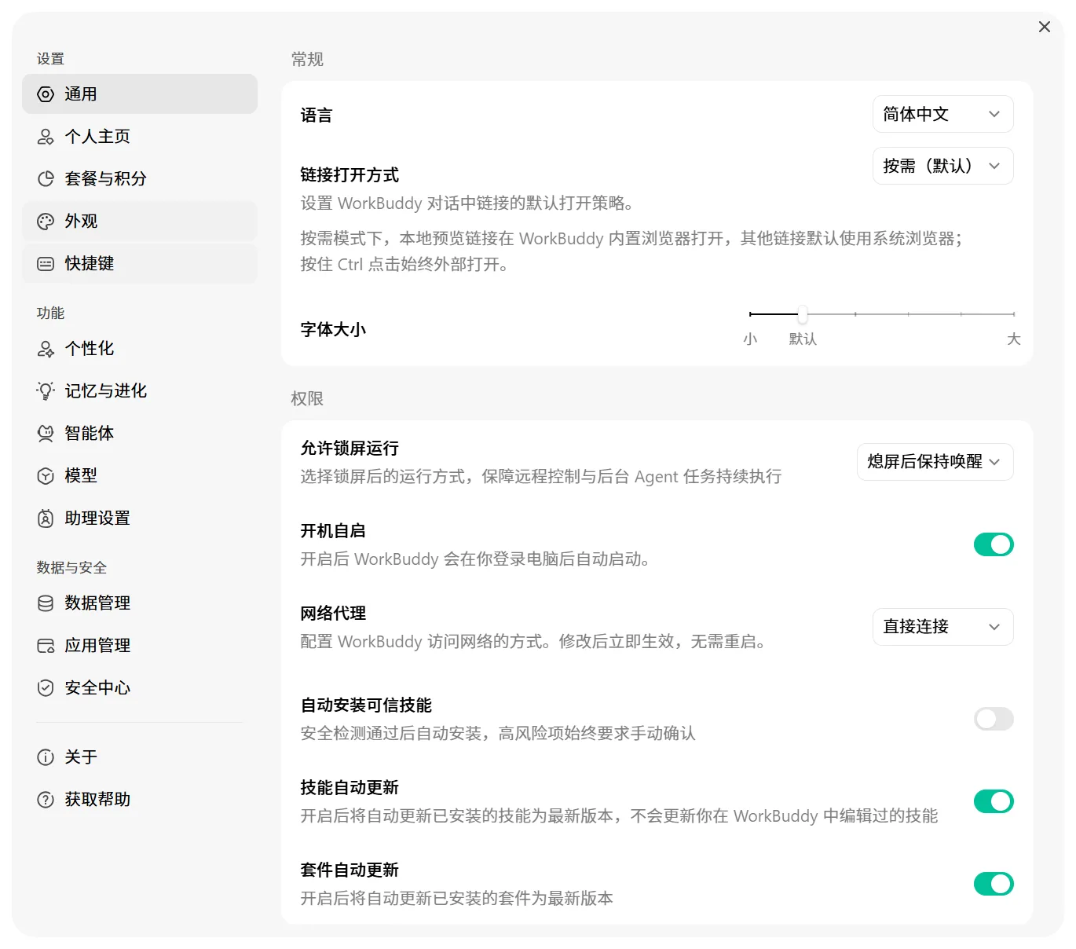Turn off the 套件自动更新 switch

(994, 884)
